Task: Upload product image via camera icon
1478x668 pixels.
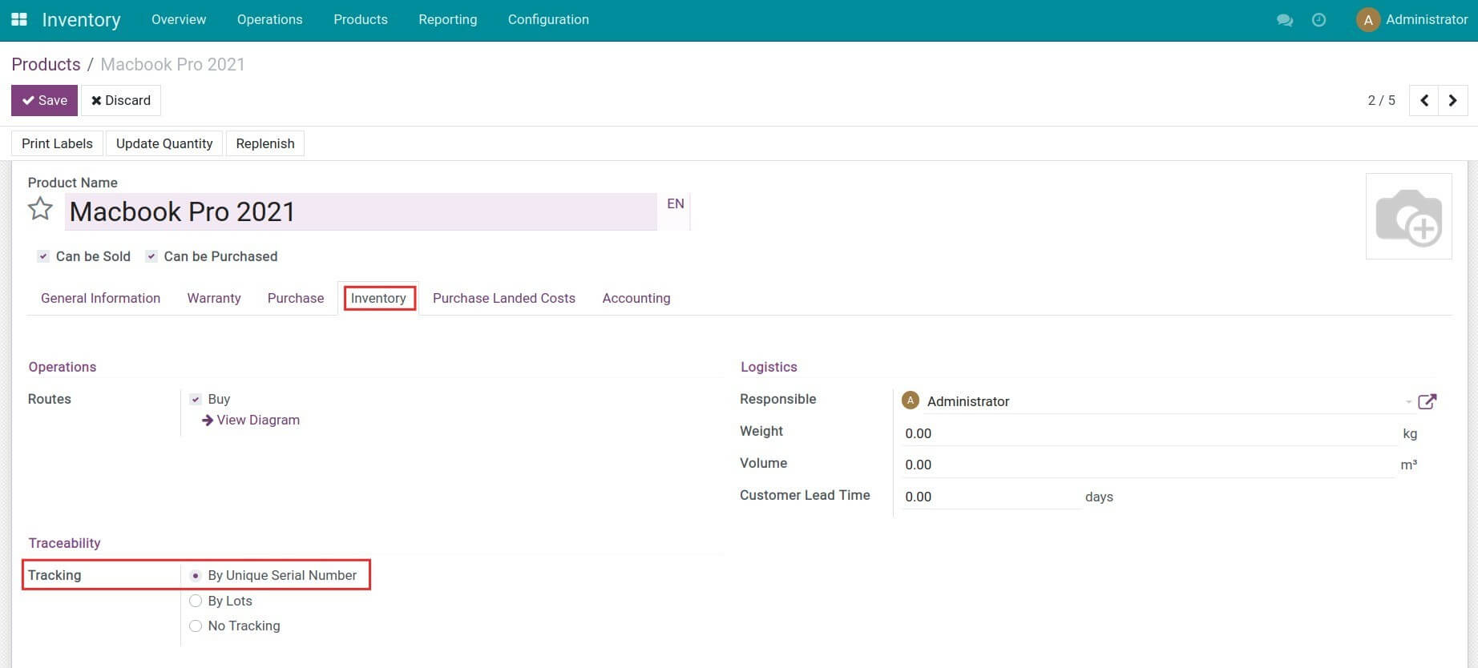Action: (1408, 217)
